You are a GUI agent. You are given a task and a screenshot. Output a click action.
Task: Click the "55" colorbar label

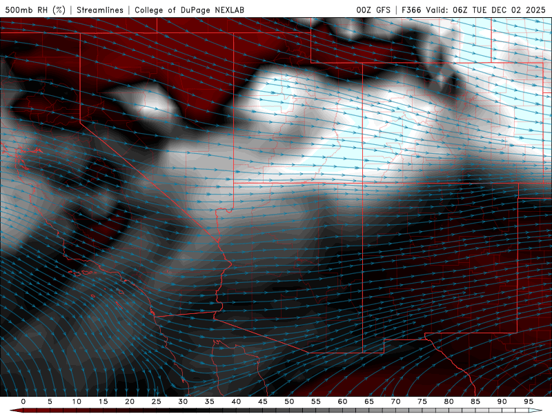point(316,402)
